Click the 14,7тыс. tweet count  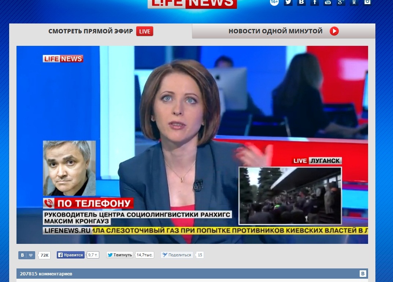point(144,255)
